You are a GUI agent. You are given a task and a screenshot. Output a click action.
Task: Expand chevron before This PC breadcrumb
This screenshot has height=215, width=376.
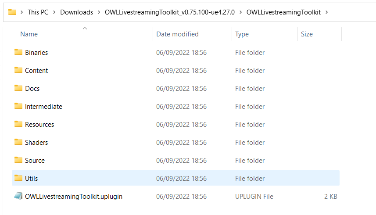tap(22, 12)
